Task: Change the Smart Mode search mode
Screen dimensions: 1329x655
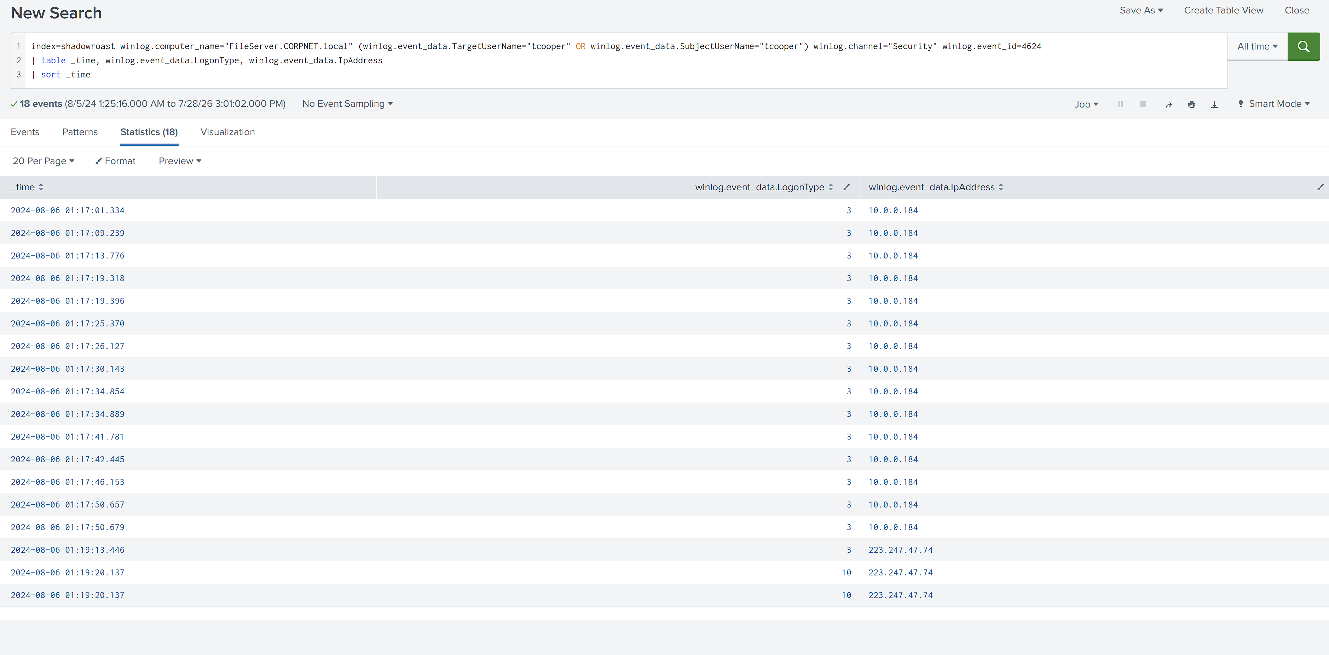Action: click(1274, 104)
